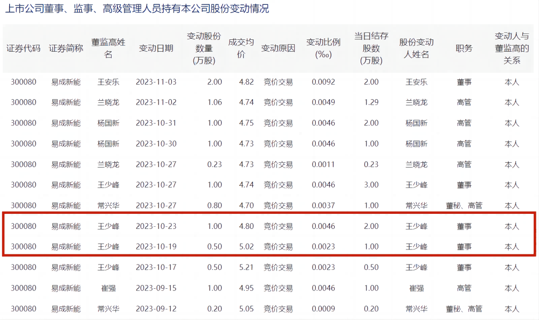Select the date cell 2023-09-12
Screen dimensions: 539x320
coord(156,309)
